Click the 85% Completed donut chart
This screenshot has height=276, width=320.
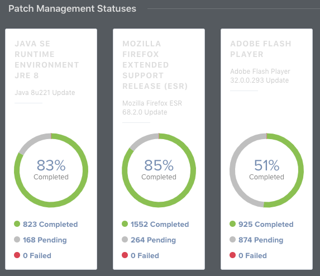(x=159, y=170)
